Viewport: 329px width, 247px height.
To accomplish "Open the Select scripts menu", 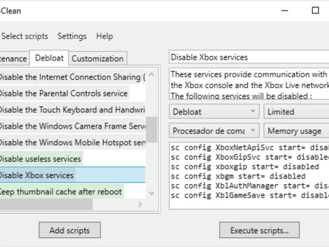I will (x=25, y=36).
